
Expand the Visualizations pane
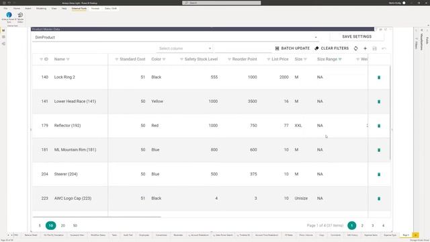(x=421, y=42)
